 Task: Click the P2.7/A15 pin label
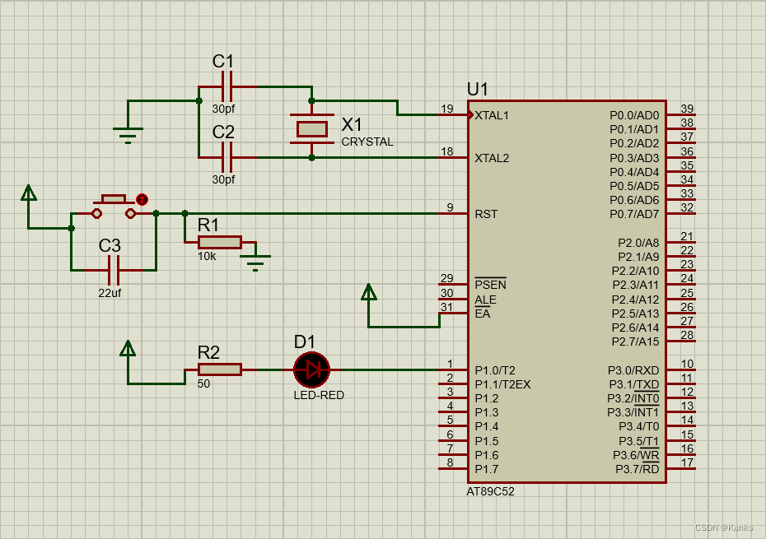[635, 342]
